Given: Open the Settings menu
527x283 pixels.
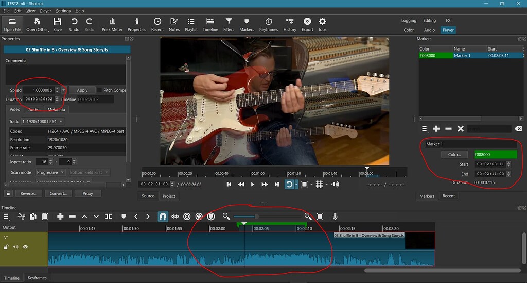Looking at the screenshot, I should 63,11.
